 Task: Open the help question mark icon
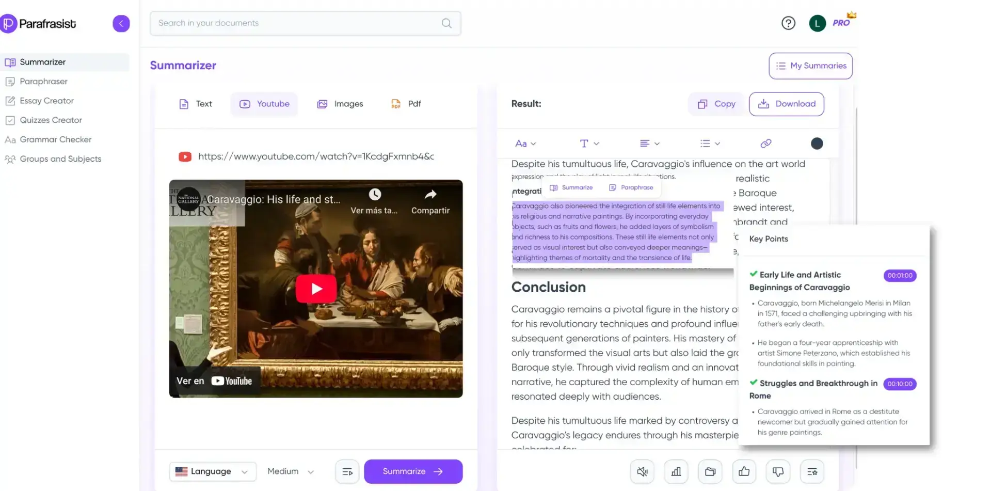[x=788, y=23]
